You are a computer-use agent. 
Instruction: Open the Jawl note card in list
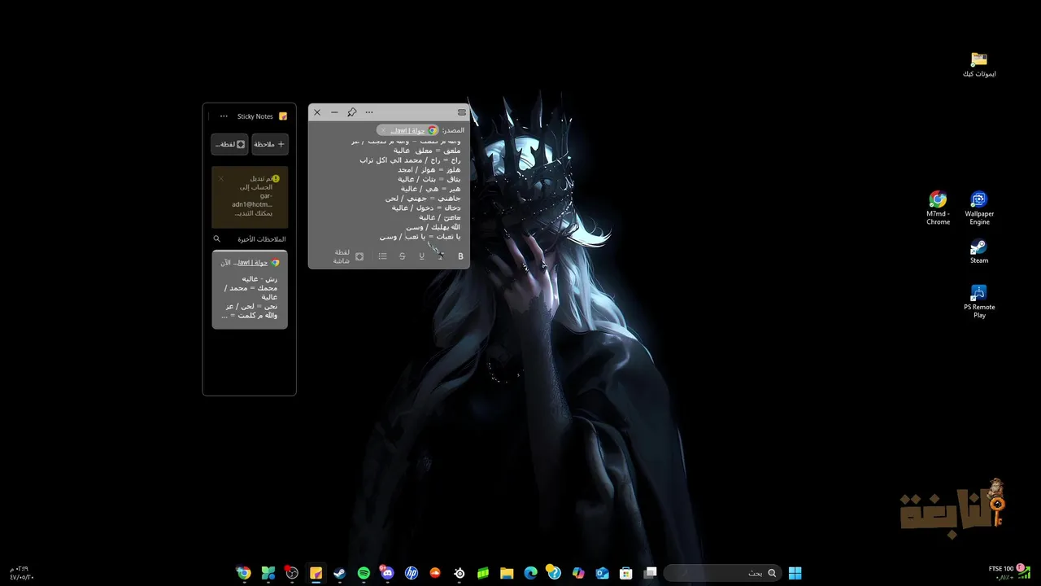pos(250,289)
